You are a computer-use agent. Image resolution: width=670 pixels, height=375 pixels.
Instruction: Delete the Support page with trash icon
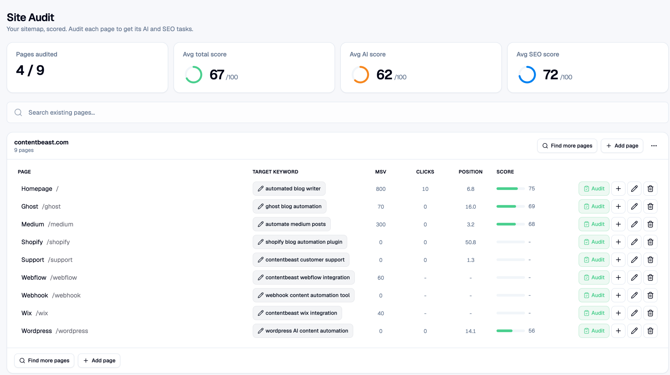point(650,260)
